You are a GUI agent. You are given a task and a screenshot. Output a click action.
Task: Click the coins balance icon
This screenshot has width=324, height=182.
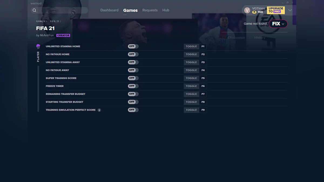[254, 12]
